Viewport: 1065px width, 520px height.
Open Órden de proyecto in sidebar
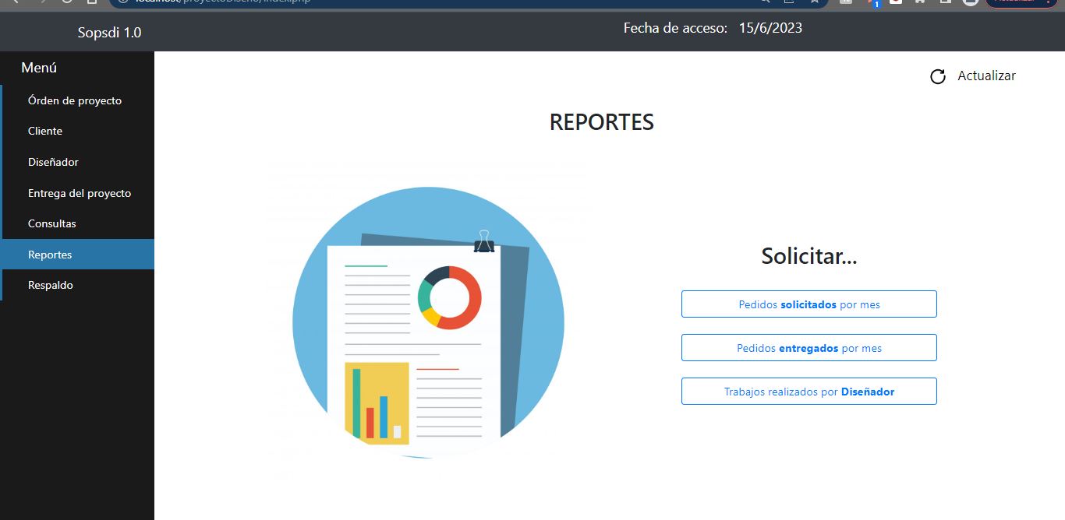[x=75, y=100]
